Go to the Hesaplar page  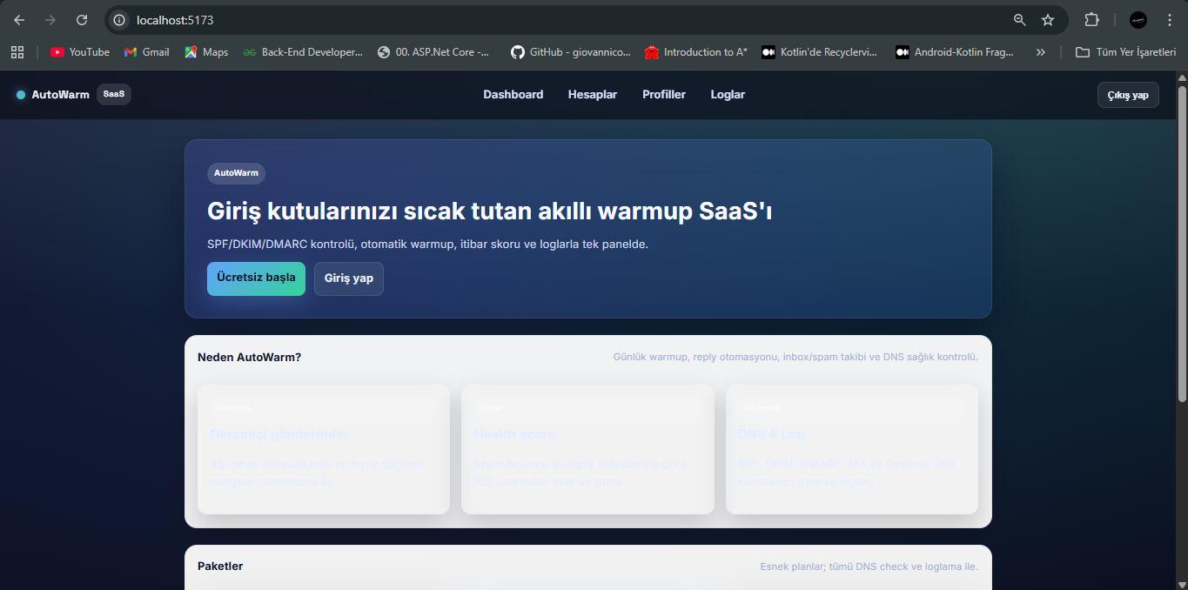(592, 94)
